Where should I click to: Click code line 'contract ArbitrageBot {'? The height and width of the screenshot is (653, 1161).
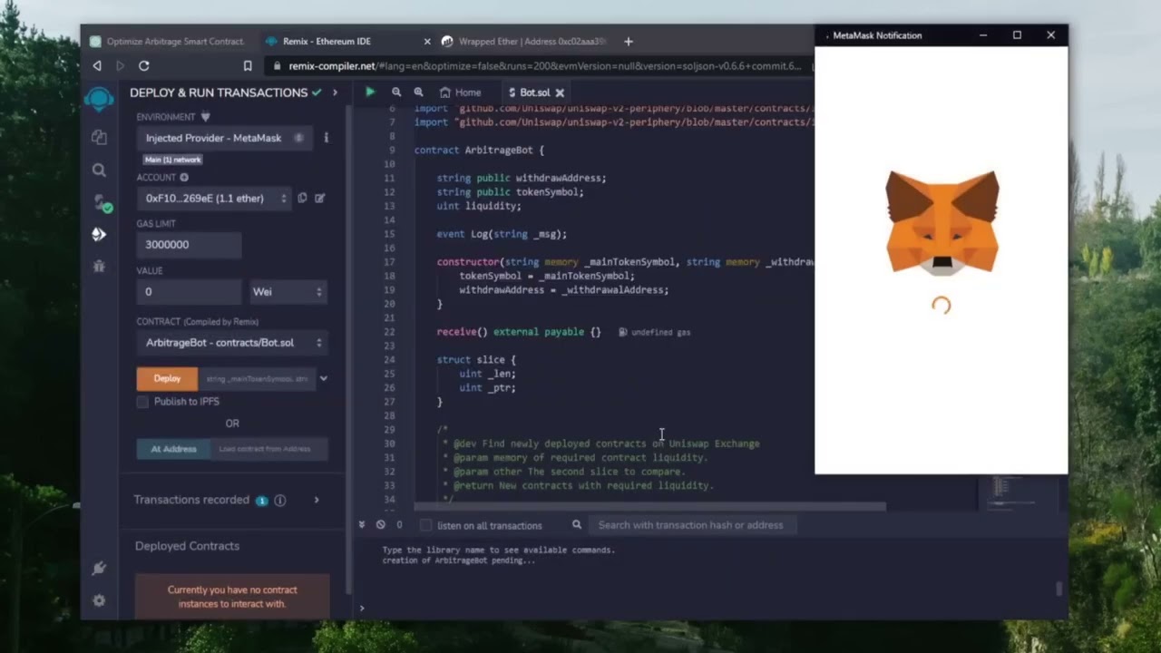479,150
